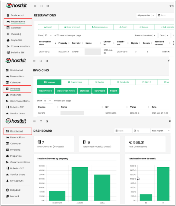
Task: Open the All properties dropdown
Action: click(146, 15)
